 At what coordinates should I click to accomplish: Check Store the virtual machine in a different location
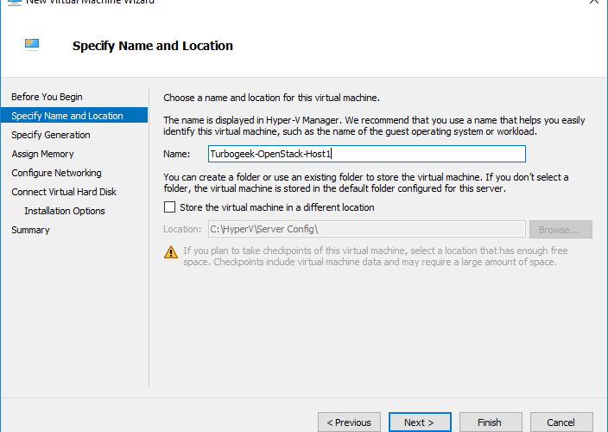click(x=169, y=207)
